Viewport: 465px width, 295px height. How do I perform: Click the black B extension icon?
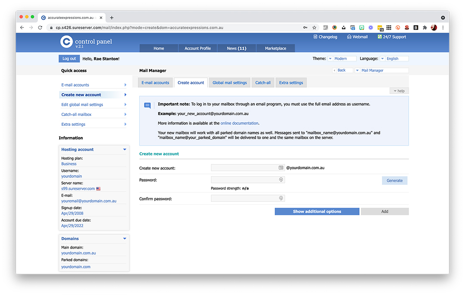(416, 27)
